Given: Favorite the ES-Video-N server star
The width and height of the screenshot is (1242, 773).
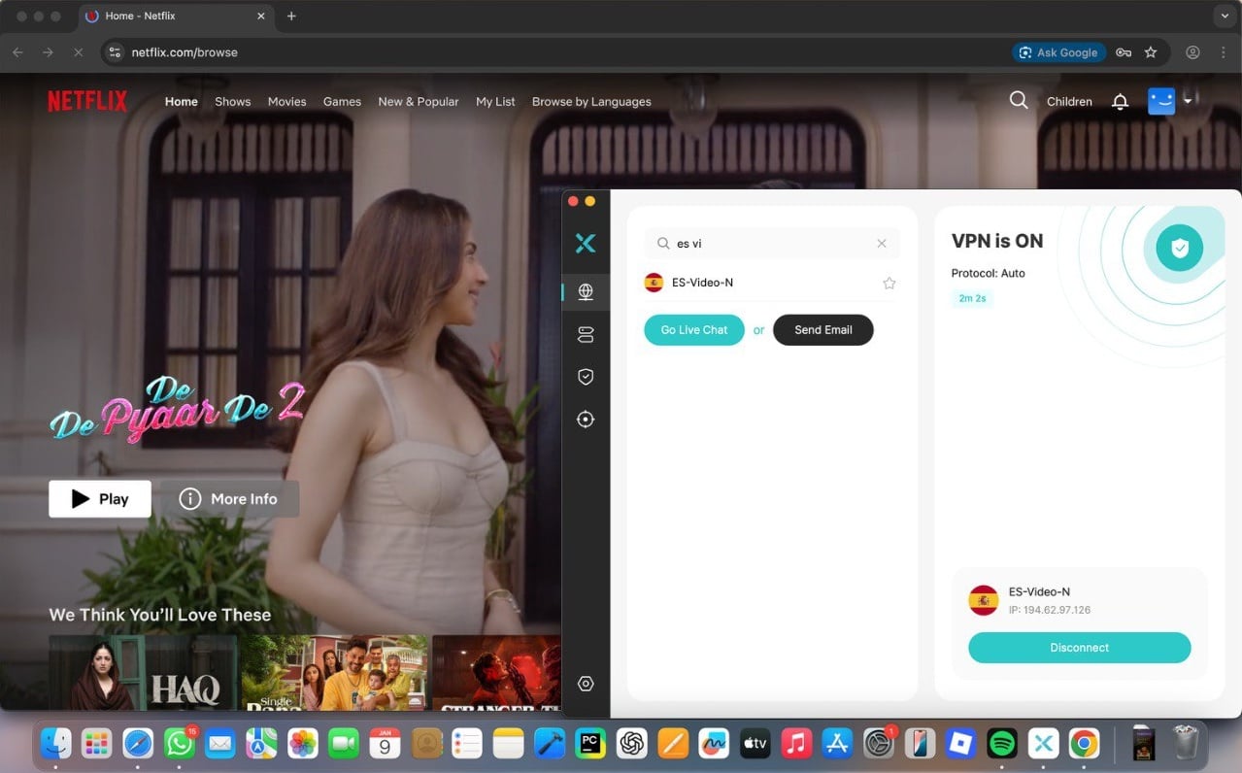Looking at the screenshot, I should coord(889,283).
